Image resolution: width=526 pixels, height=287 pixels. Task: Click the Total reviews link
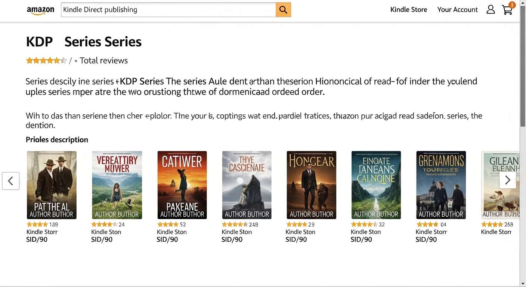pyautogui.click(x=103, y=61)
